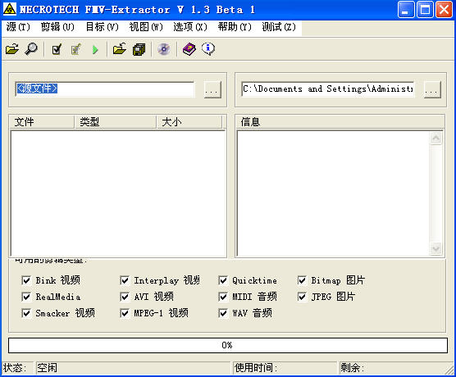Screen dimensions: 456x377
Task: Toggle the MIDI 音频 checkbox
Action: click(223, 297)
